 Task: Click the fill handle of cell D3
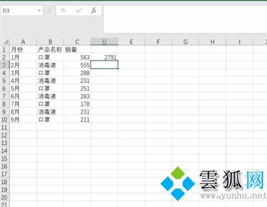pos(118,68)
